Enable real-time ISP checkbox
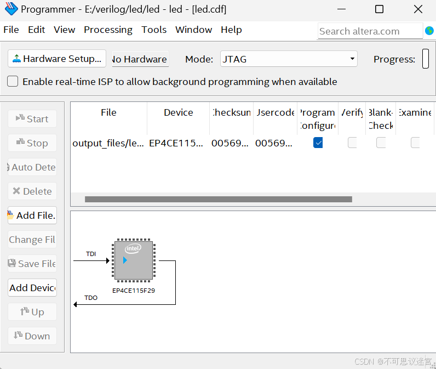This screenshot has height=369, width=436. (13, 82)
